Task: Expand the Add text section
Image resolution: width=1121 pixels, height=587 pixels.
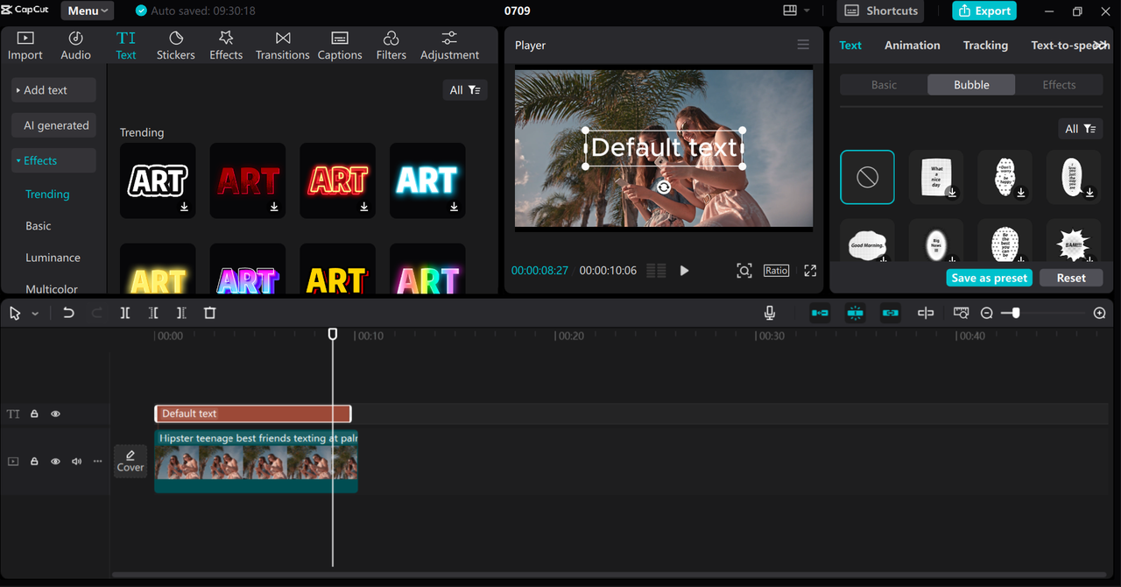Action: point(53,90)
